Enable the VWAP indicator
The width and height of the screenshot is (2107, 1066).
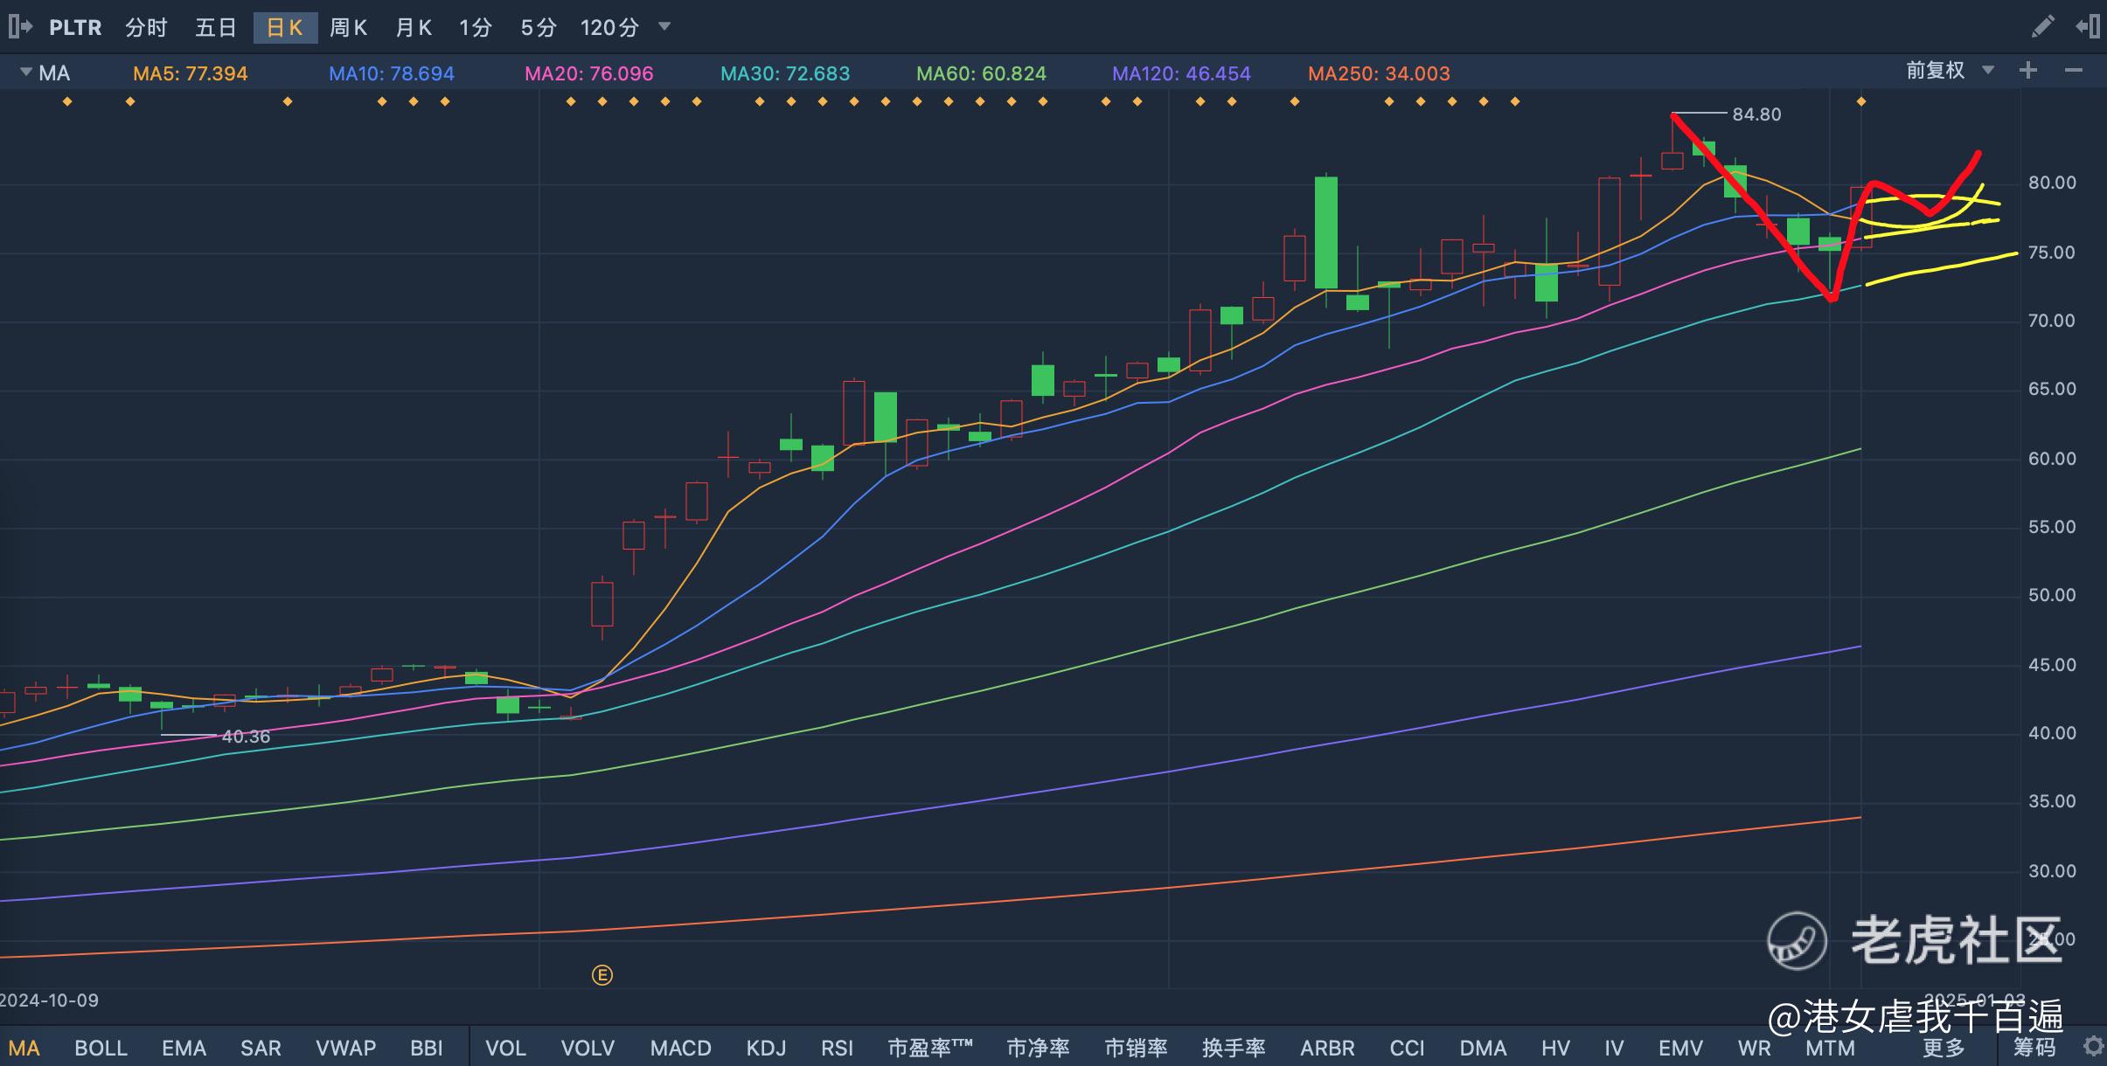tap(345, 1048)
